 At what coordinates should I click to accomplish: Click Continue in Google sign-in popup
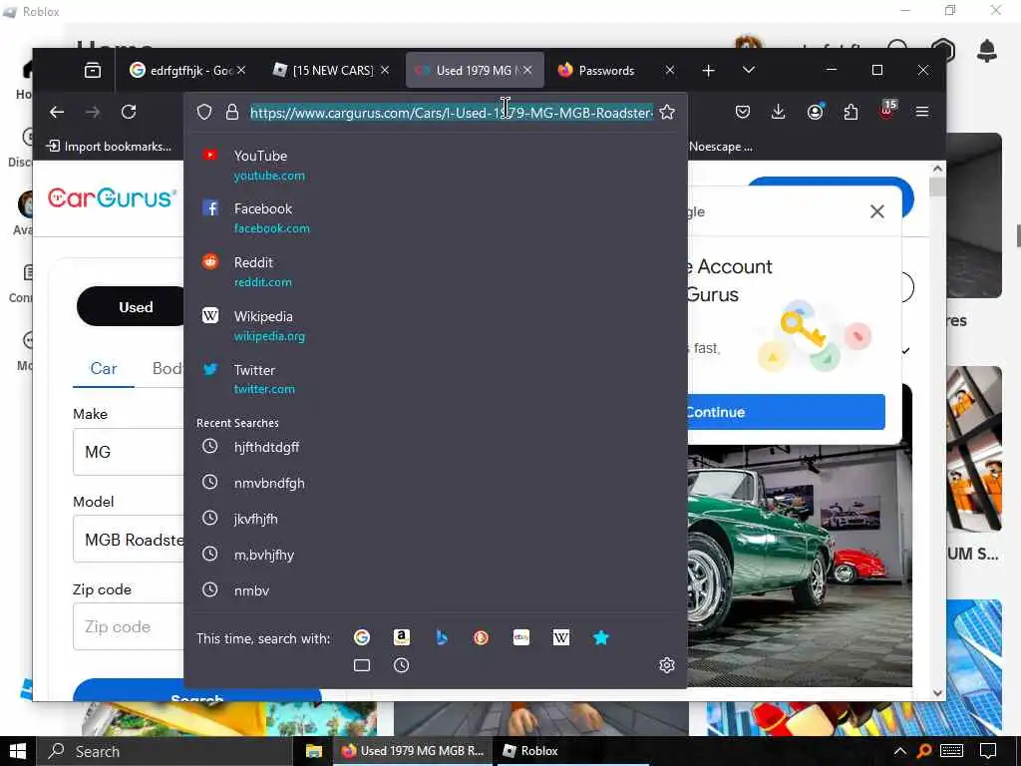point(786,412)
